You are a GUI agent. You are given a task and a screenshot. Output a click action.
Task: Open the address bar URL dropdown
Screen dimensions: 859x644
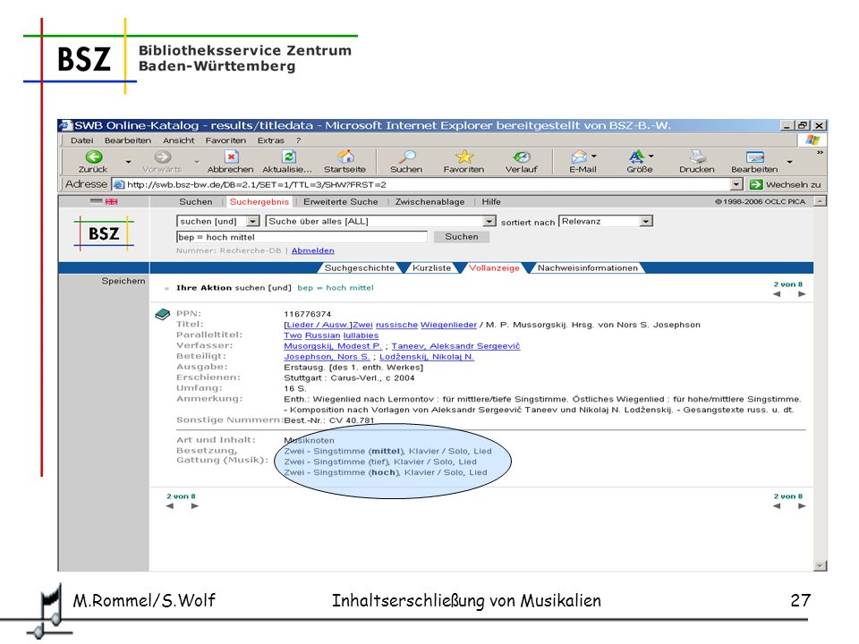click(736, 184)
